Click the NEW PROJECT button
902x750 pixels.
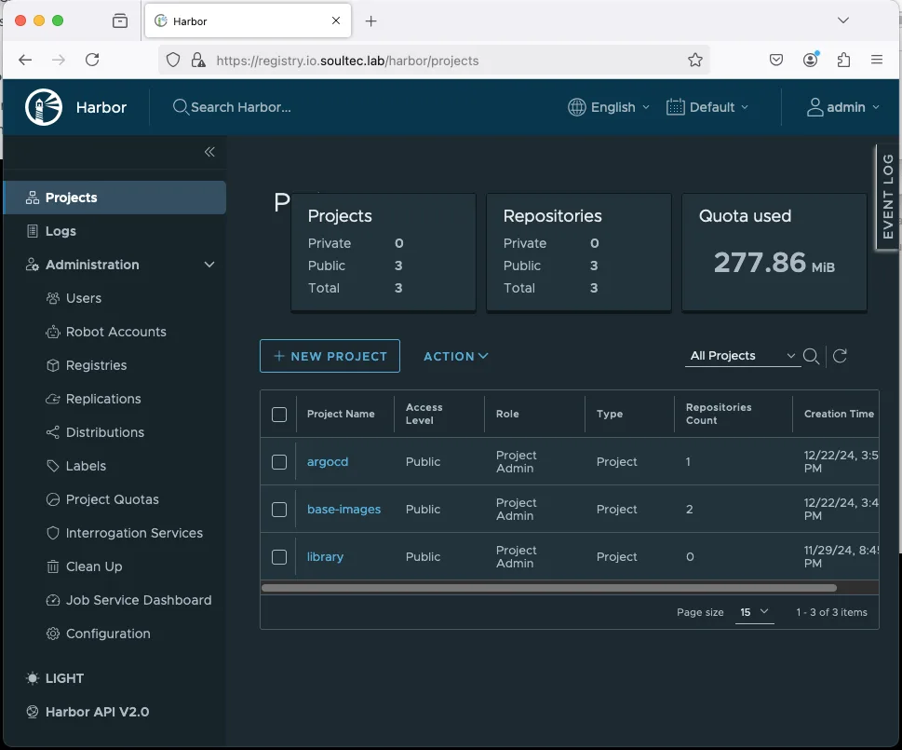pyautogui.click(x=330, y=356)
